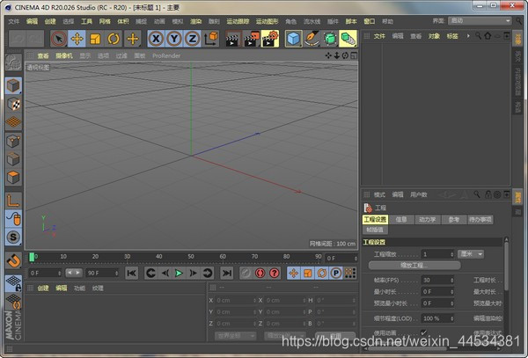Viewport: 528px width, 358px height.
Task: Open Edit Render Settings icon
Action: [270, 39]
